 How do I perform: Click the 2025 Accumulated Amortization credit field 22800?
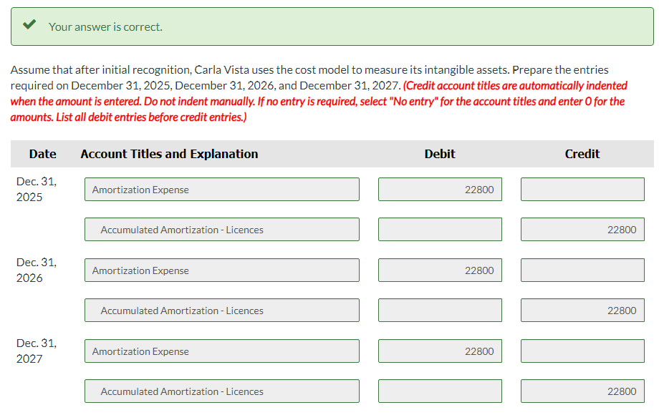(x=582, y=230)
